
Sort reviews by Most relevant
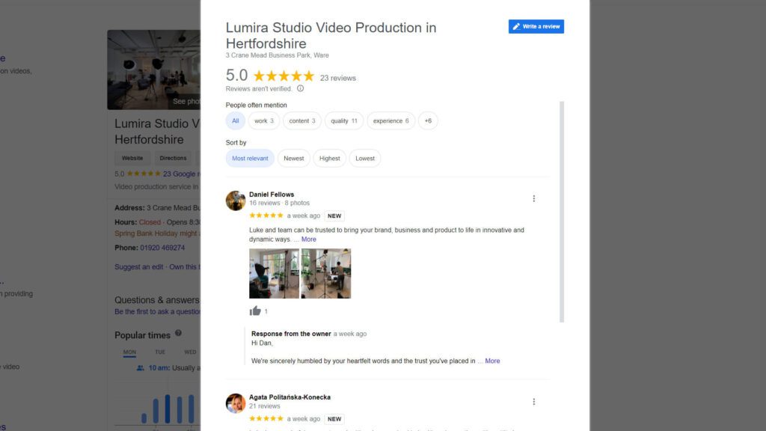tap(250, 159)
